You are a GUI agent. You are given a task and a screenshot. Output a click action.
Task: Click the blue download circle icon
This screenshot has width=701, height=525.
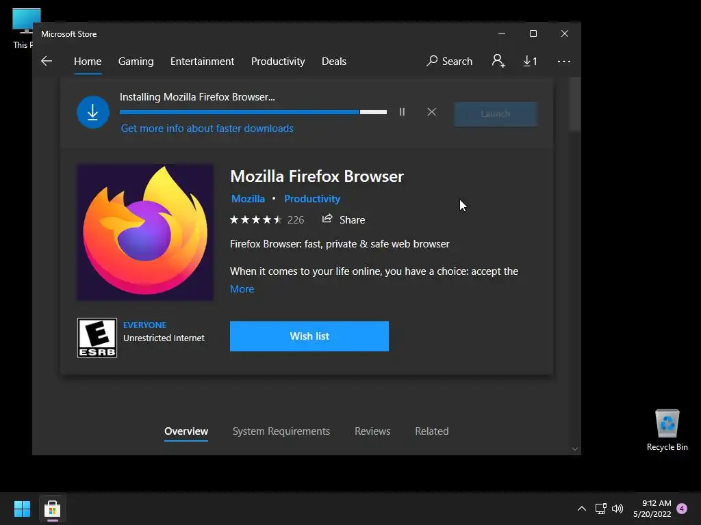pos(93,112)
